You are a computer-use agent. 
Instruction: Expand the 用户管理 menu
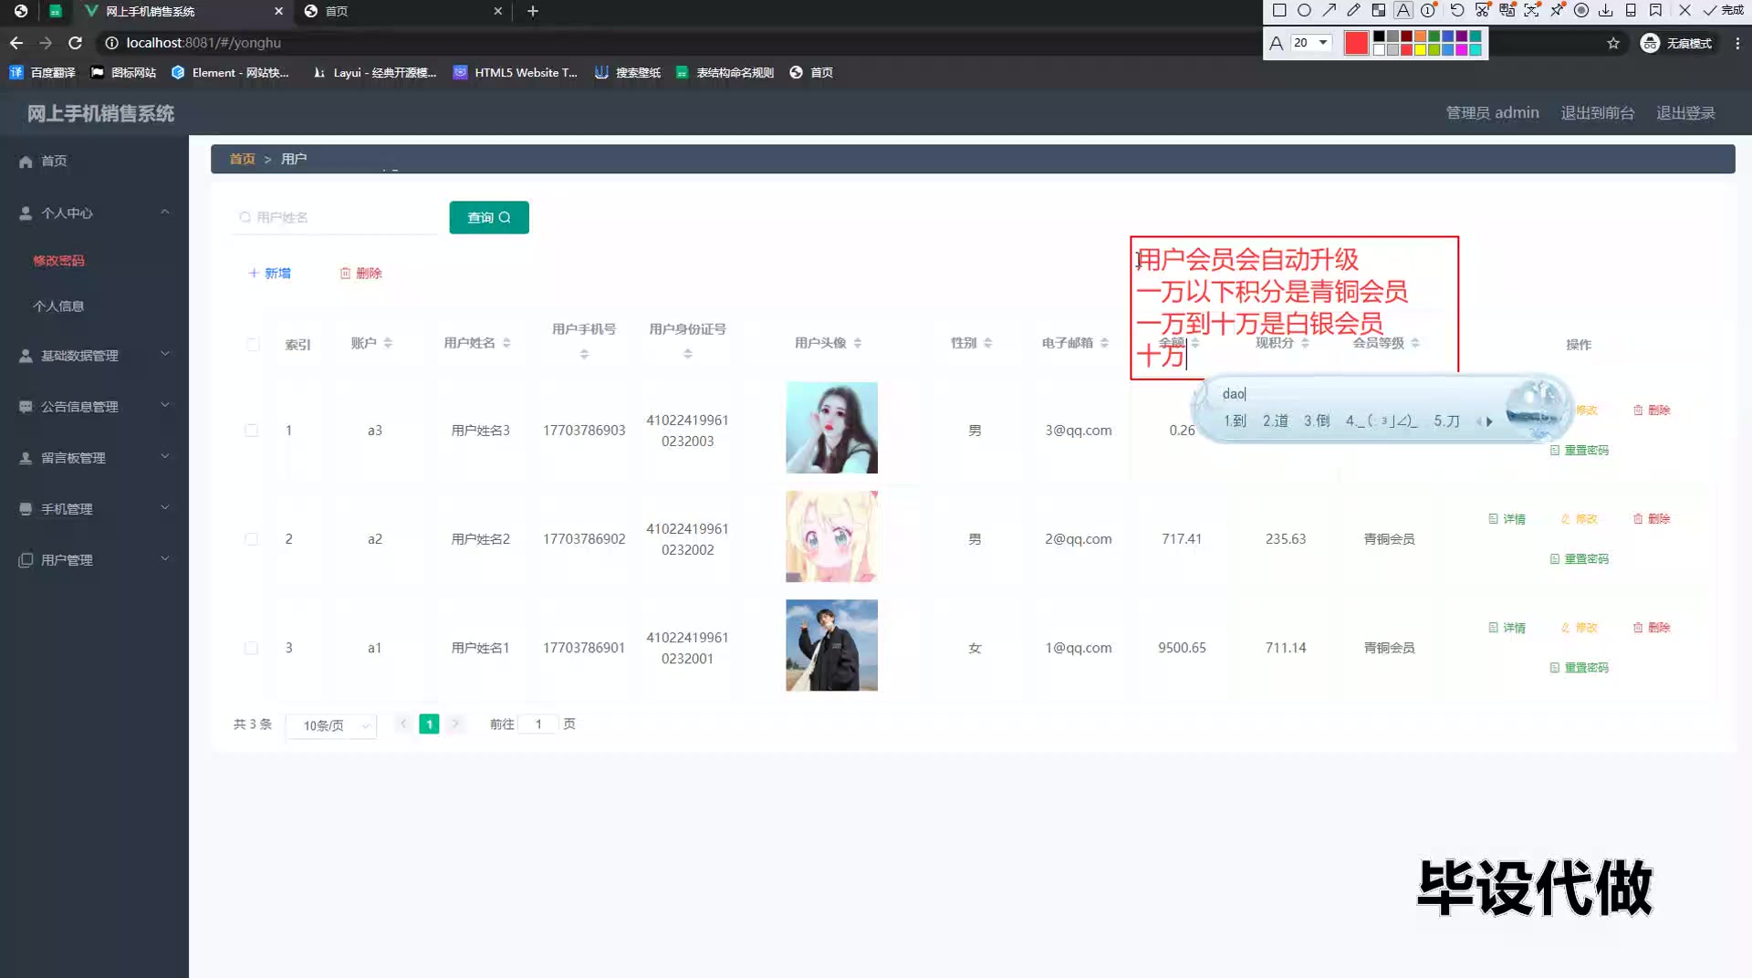tap(94, 559)
